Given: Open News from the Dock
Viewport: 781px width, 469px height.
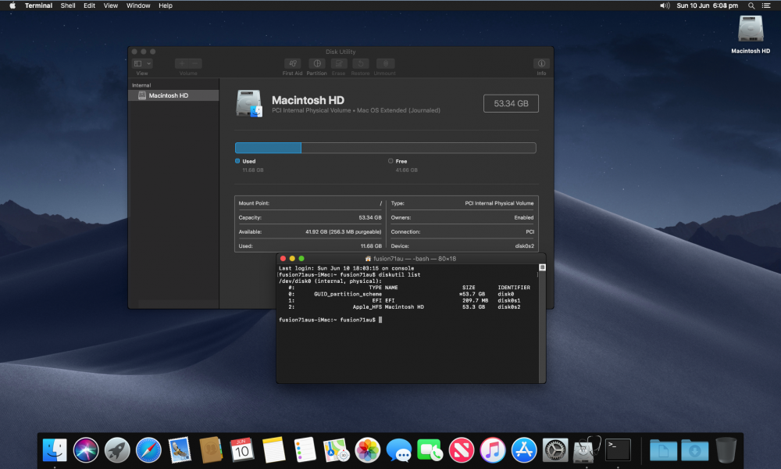Looking at the screenshot, I should tap(462, 450).
